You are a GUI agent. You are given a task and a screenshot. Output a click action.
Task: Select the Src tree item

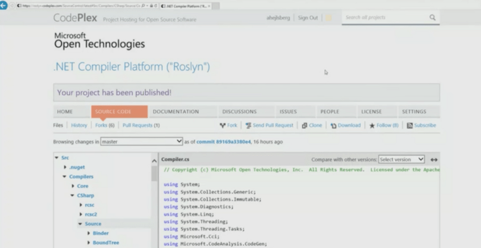click(65, 158)
